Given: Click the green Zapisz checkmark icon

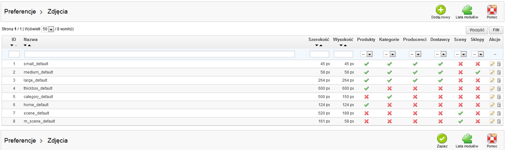Looking at the screenshot, I should point(442,139).
